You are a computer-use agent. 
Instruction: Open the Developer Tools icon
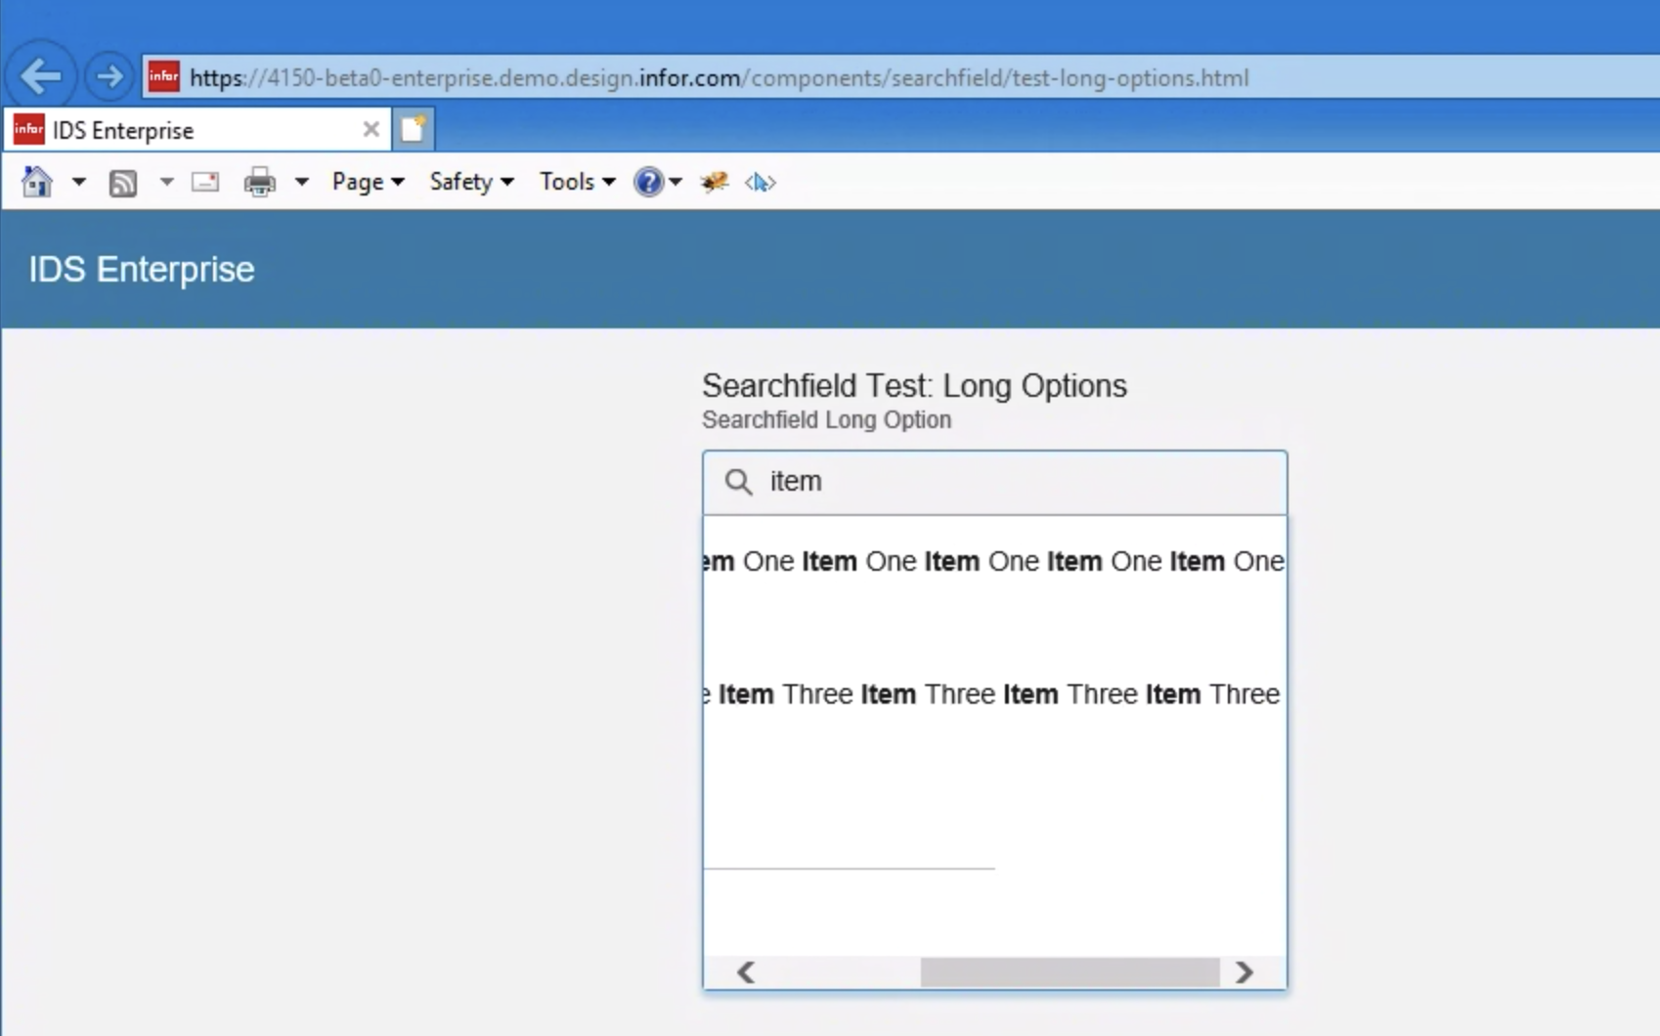[760, 182]
